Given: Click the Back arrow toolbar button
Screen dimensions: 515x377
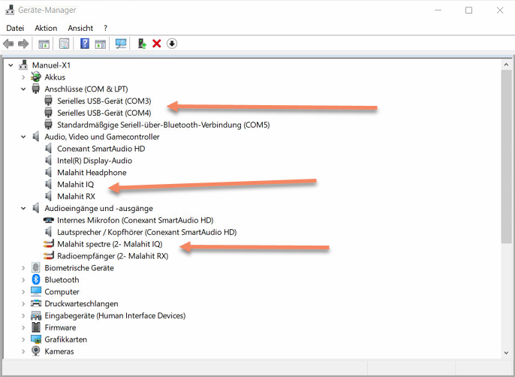Looking at the screenshot, I should click(x=8, y=44).
